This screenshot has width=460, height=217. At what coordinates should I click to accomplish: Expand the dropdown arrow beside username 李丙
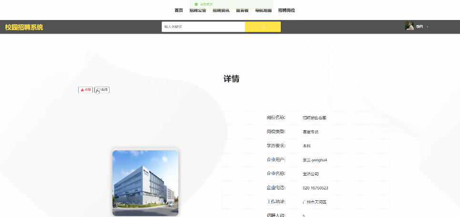point(428,27)
